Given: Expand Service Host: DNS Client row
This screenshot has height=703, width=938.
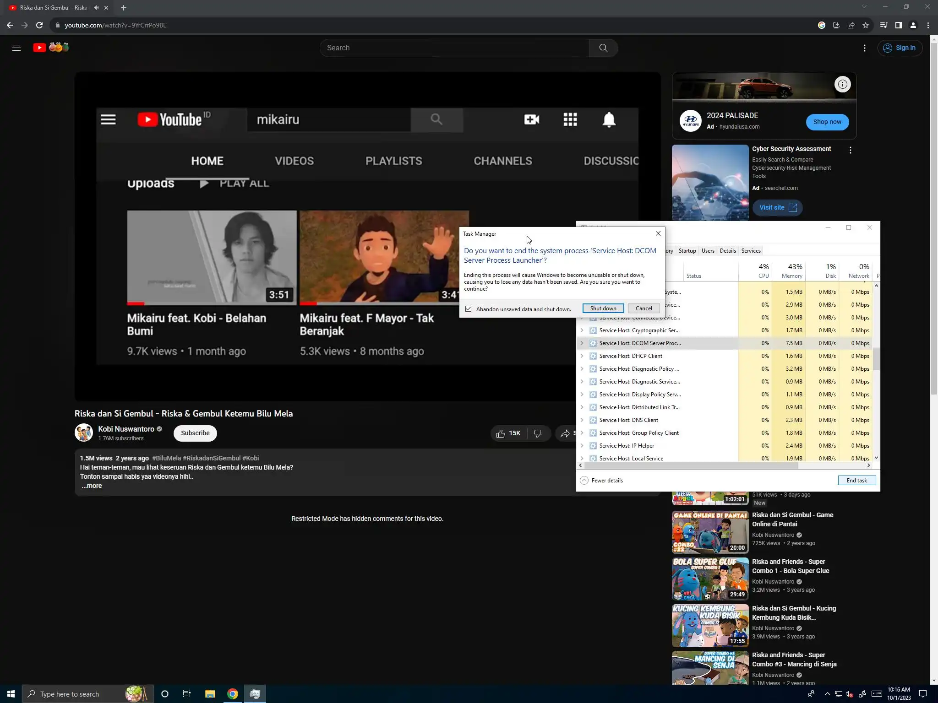Looking at the screenshot, I should coord(582,420).
